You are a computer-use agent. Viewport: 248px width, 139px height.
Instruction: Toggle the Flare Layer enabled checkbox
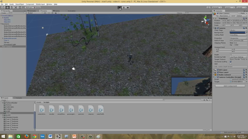pyautogui.click(x=218, y=72)
